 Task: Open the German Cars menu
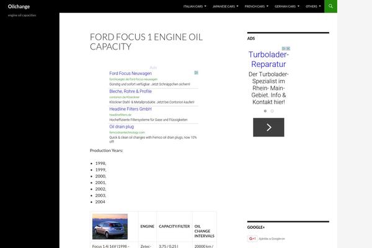click(x=286, y=6)
